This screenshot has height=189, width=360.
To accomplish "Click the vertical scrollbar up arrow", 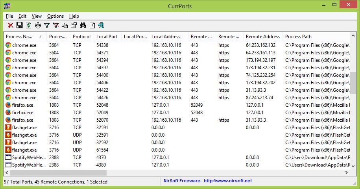I will [353, 35].
